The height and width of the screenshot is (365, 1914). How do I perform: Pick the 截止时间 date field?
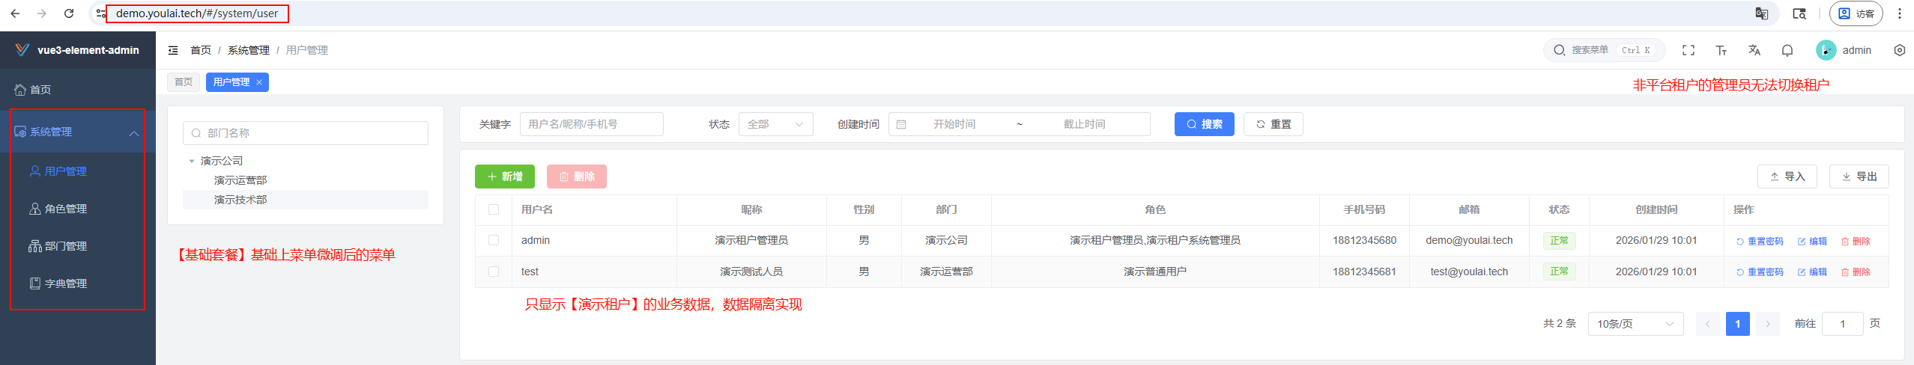click(1085, 124)
